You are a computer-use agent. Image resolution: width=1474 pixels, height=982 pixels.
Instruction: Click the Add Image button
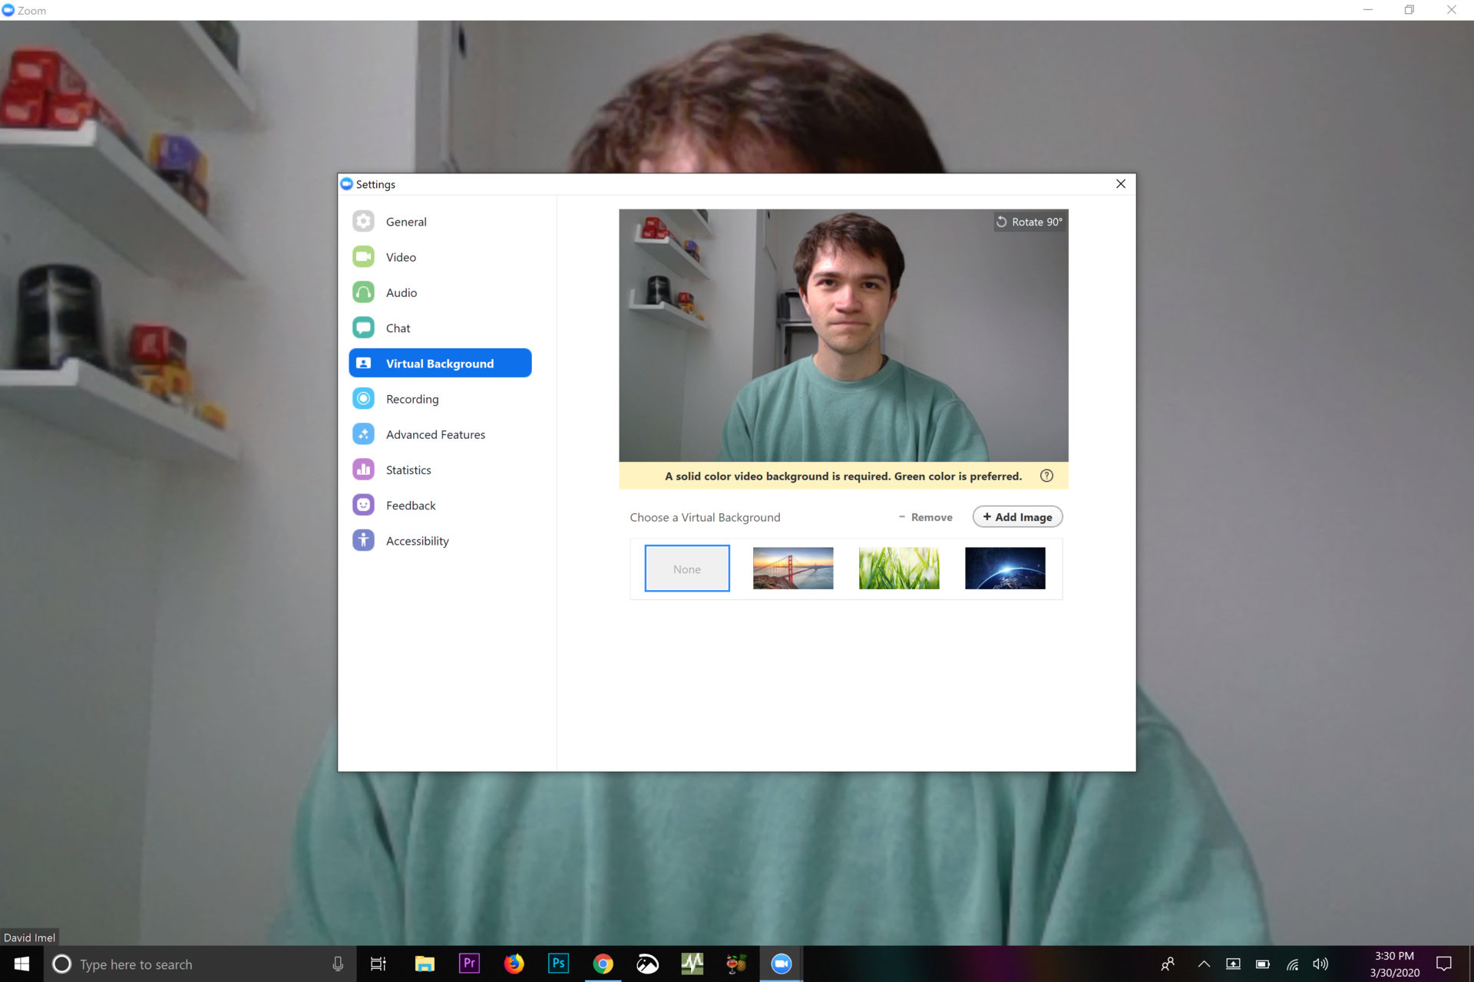click(x=1017, y=517)
